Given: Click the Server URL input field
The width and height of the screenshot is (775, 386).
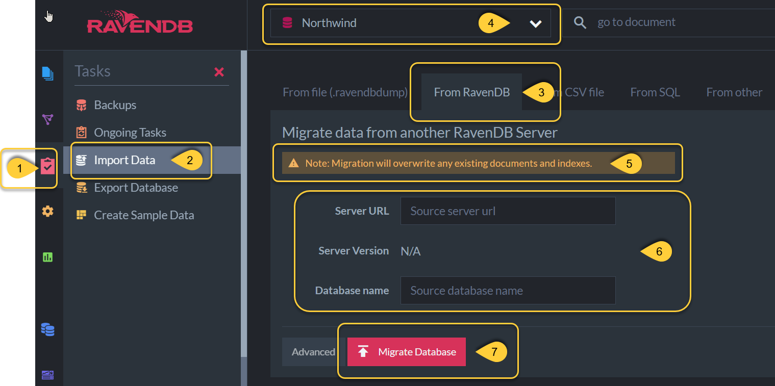Looking at the screenshot, I should tap(508, 211).
